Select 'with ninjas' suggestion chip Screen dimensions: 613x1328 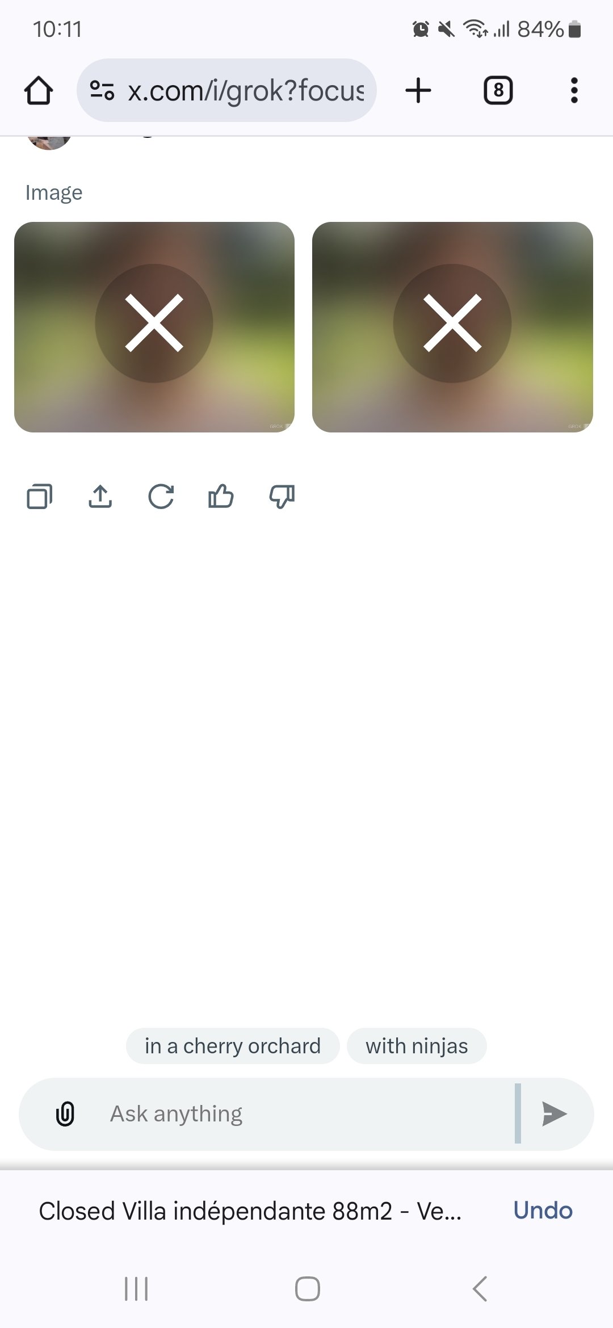click(417, 1045)
